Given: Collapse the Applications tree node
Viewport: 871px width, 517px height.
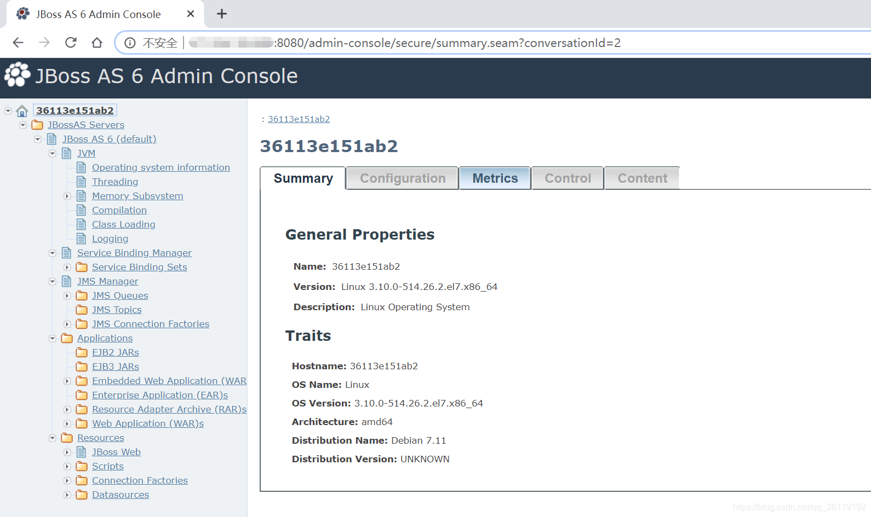Looking at the screenshot, I should coord(53,338).
